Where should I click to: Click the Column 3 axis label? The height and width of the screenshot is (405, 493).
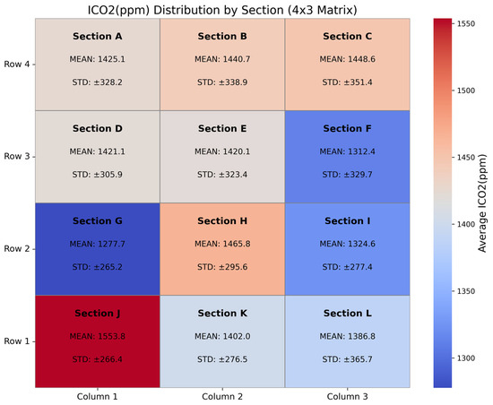click(x=348, y=397)
